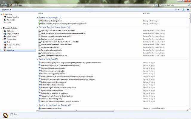Select Área de Trabalho under Favoritos
The image size is (191, 119).
point(13,17)
